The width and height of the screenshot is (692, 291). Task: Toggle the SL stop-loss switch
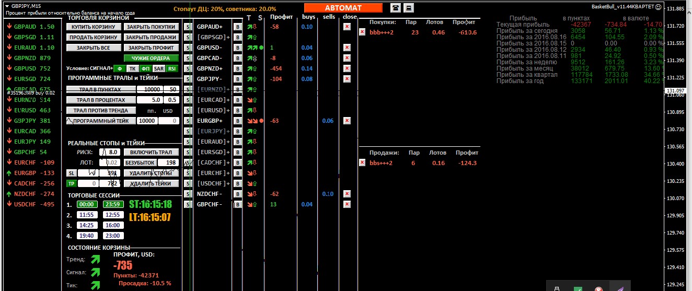pyautogui.click(x=71, y=173)
